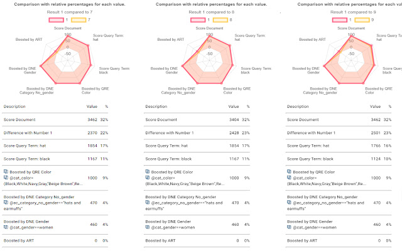Click the icon beside Boosted by QRE Color in the result 7 table

click(x=6, y=171)
